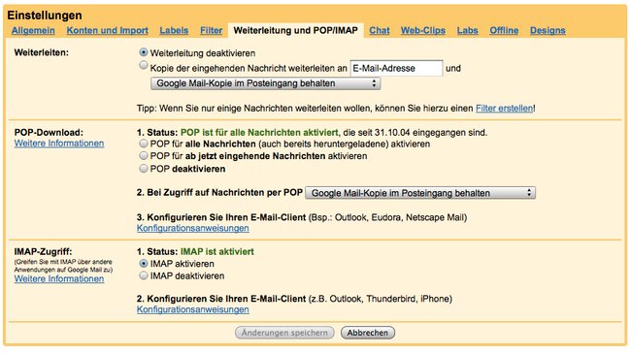This screenshot has width=631, height=354.
Task: Choose the IMAP deaktivieren option
Action: [x=144, y=275]
